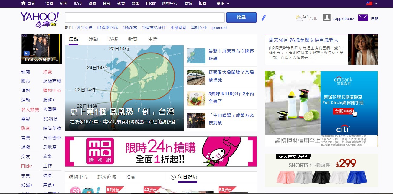Open the police news thumbnail
The width and height of the screenshot is (393, 194).
coord(196,120)
